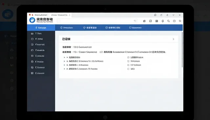210x120 pixels.
Task: Open the second blue navigation bar tab
Action: tap(90, 28)
